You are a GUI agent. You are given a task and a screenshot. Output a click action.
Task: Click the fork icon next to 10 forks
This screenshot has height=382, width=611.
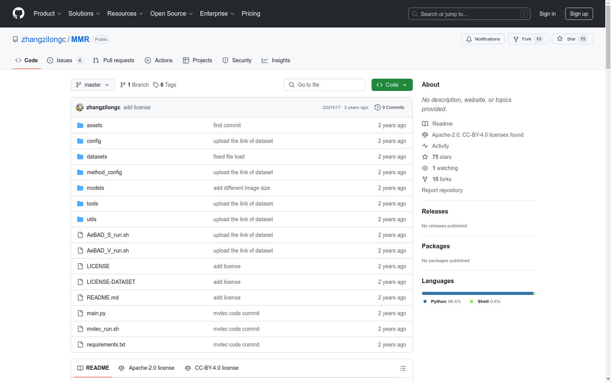[x=425, y=179]
